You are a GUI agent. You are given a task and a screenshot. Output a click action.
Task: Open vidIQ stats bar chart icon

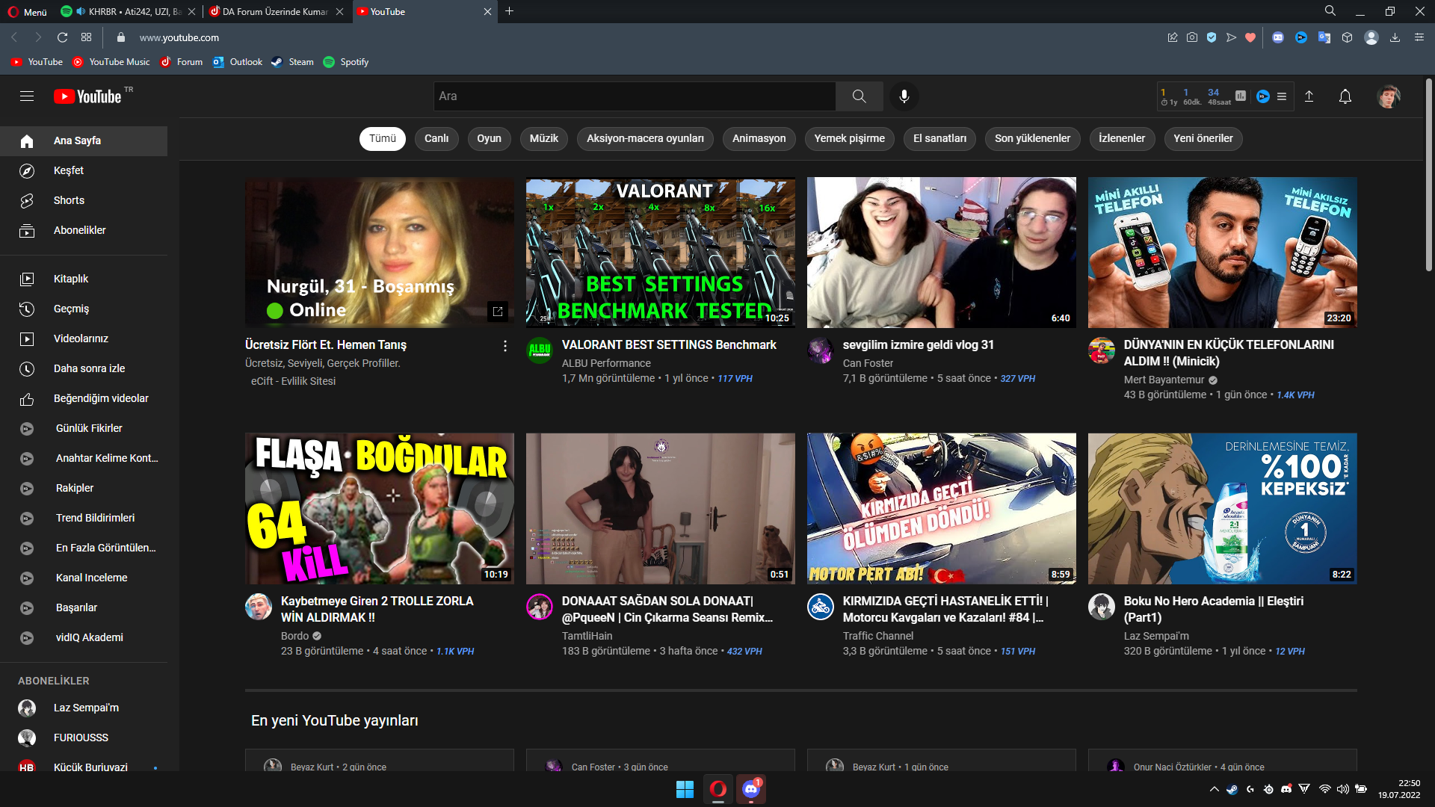(1241, 96)
